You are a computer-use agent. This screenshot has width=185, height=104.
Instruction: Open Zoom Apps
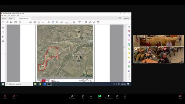point(117,96)
